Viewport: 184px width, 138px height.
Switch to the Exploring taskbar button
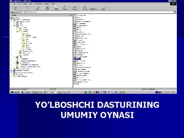point(51,92)
